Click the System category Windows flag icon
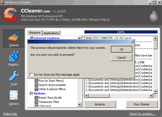 click(31, 93)
